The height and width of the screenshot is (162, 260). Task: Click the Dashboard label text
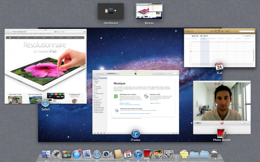pos(111,23)
